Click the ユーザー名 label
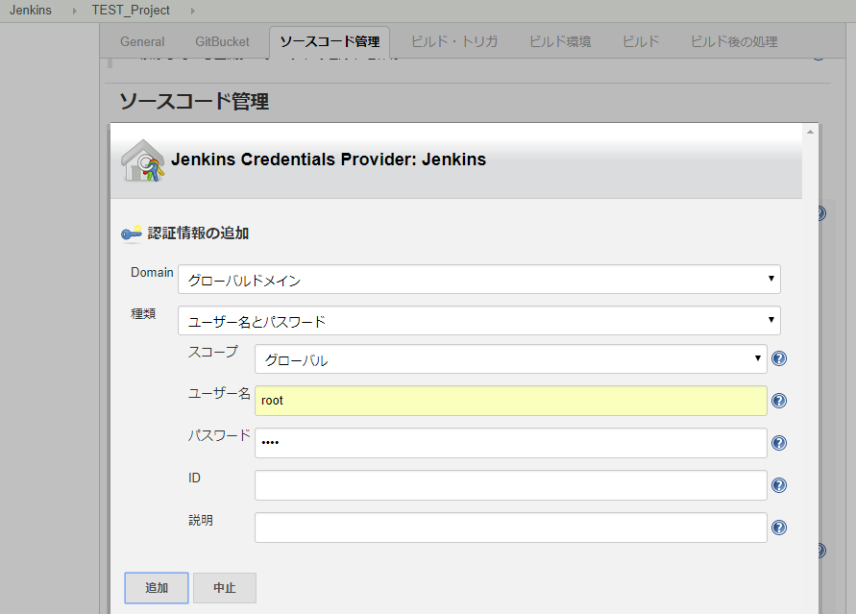Image resolution: width=856 pixels, height=614 pixels. pyautogui.click(x=219, y=394)
